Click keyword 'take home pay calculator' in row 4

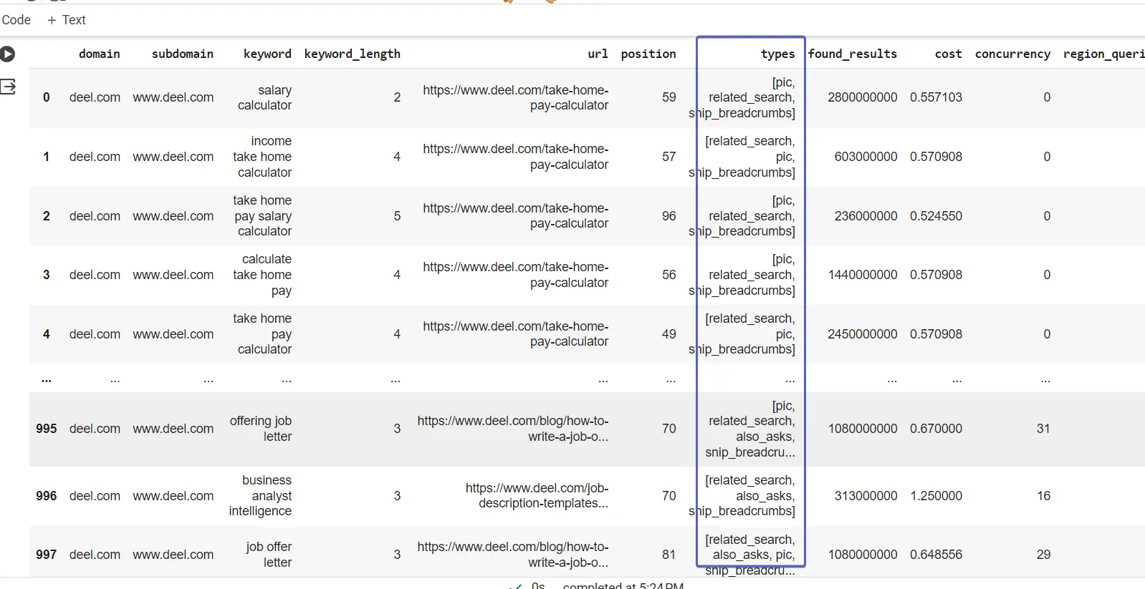[262, 334]
